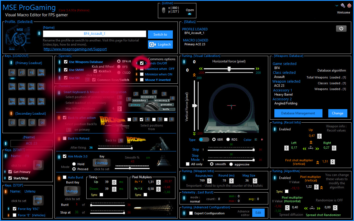Click the R key next to Back to
The height and width of the screenshot is (221, 354).
point(121,140)
